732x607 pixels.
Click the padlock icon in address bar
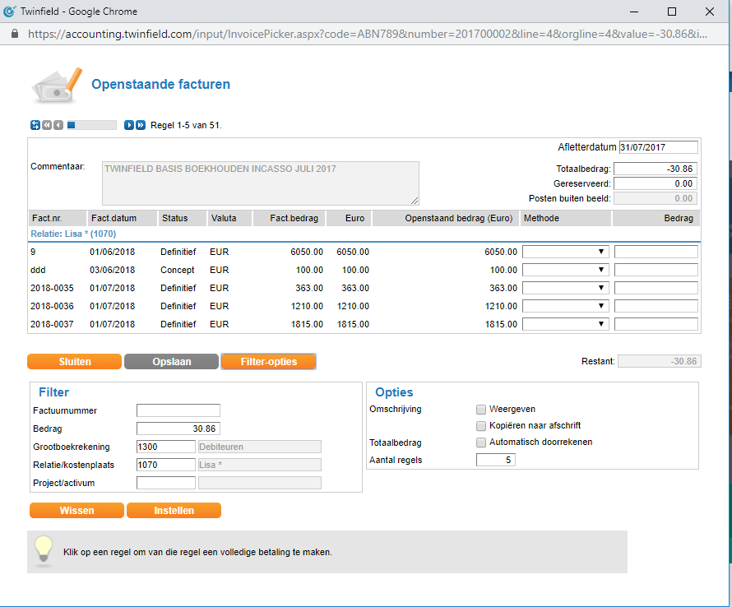[15, 35]
